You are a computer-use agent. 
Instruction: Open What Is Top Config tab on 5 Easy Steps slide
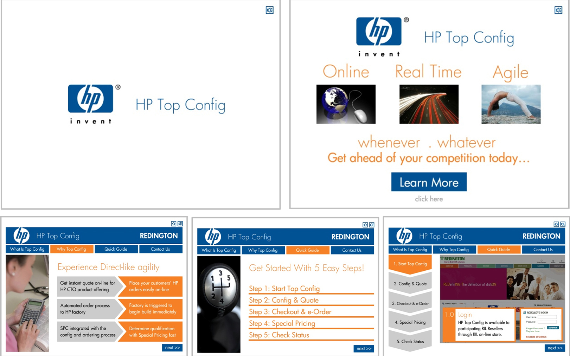click(x=219, y=250)
